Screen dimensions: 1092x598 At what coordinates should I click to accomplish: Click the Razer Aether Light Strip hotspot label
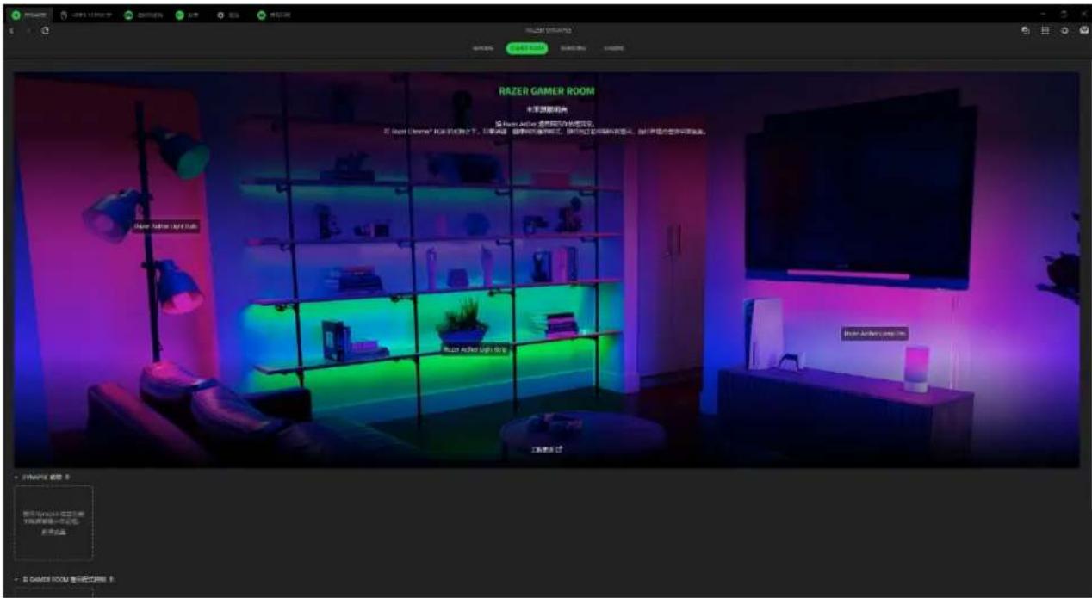click(475, 350)
